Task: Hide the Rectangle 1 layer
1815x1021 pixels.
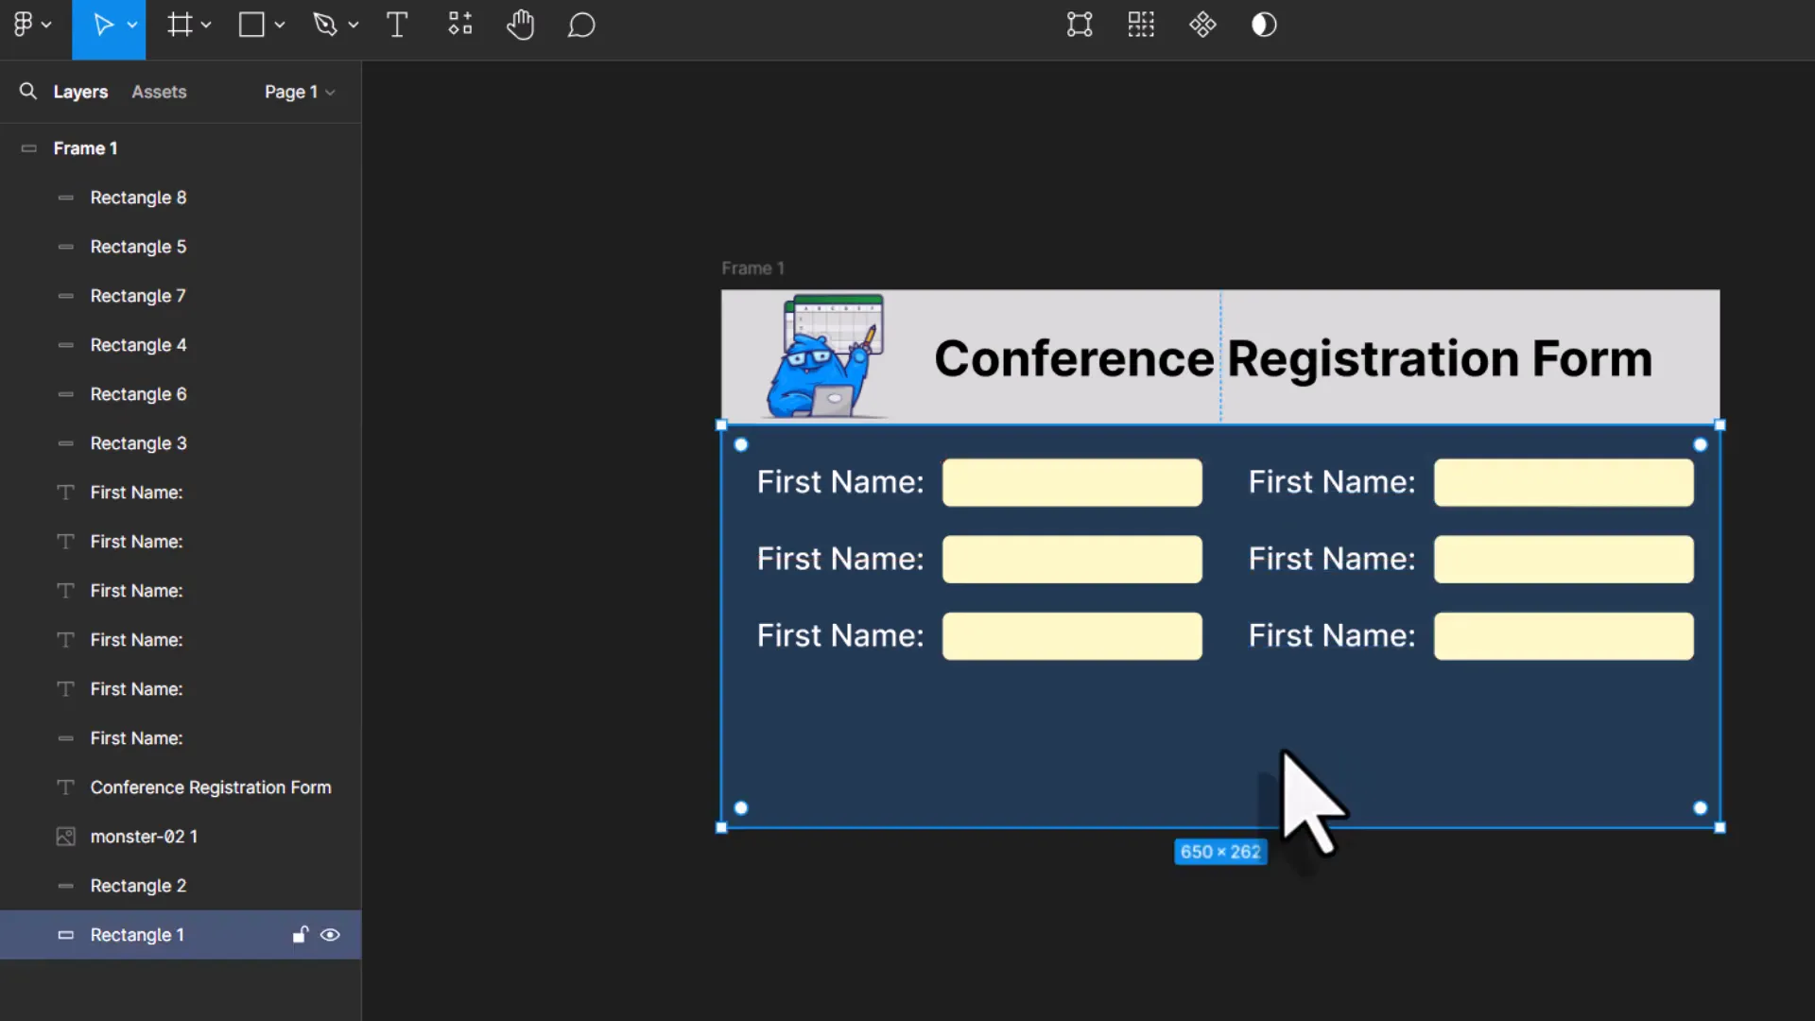Action: (330, 934)
